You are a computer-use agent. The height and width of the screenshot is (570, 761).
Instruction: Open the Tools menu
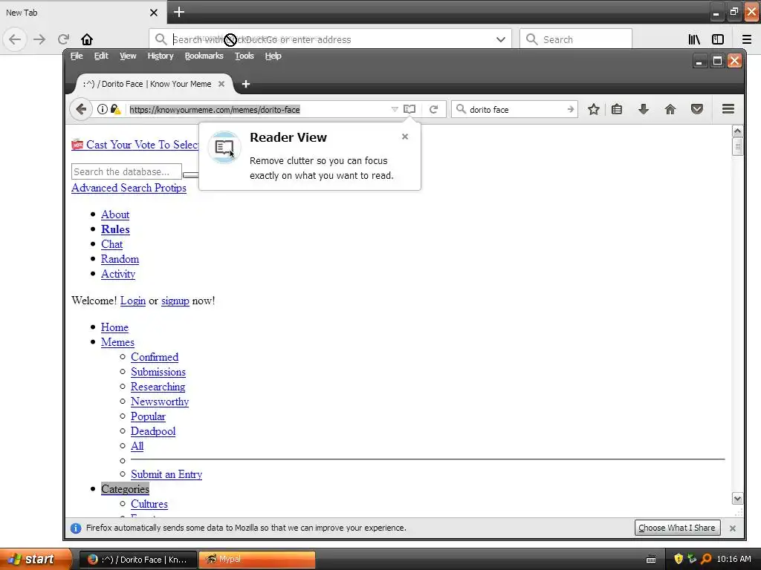pos(245,56)
